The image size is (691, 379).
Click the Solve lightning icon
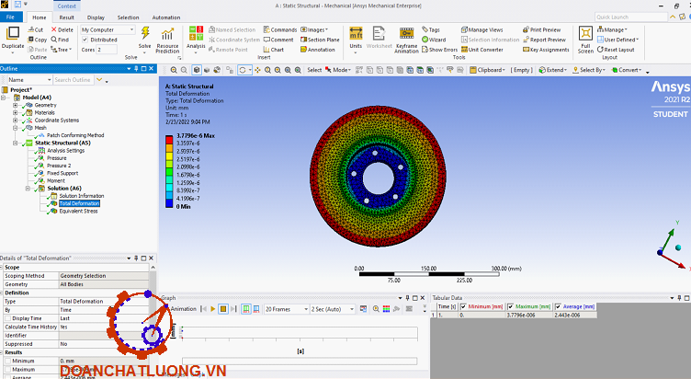click(145, 33)
